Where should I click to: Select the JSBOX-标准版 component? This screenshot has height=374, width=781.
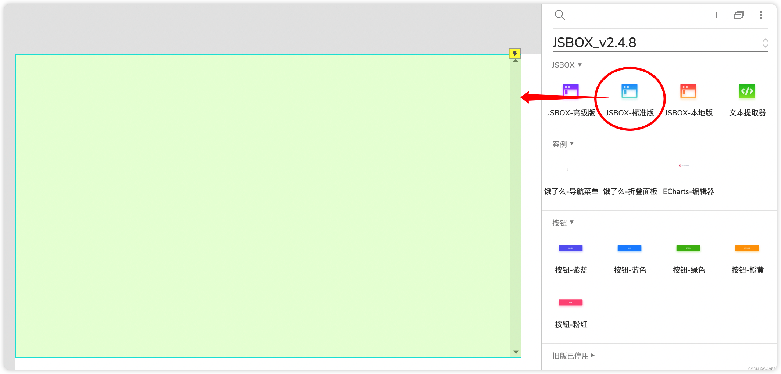(630, 91)
